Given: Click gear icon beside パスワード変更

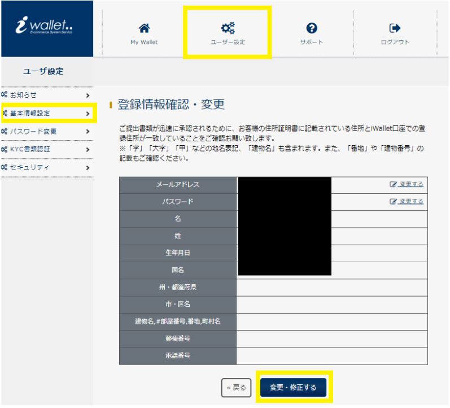Looking at the screenshot, I should click(x=5, y=131).
